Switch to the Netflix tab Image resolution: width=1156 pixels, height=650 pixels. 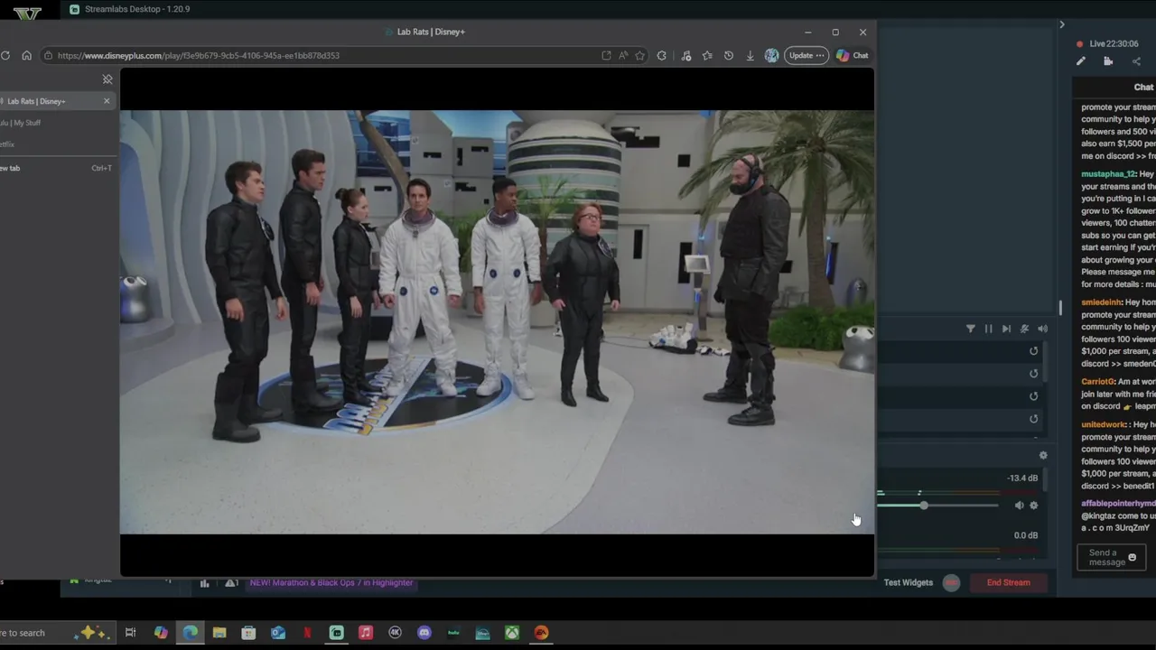click(x=56, y=144)
